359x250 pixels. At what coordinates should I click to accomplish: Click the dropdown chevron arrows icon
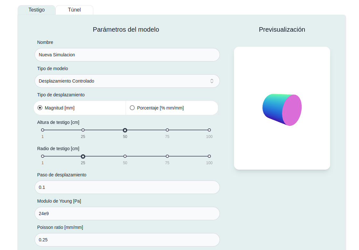point(212,81)
